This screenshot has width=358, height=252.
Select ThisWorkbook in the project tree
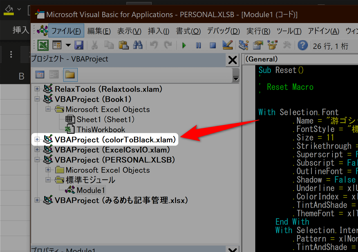pos(101,130)
